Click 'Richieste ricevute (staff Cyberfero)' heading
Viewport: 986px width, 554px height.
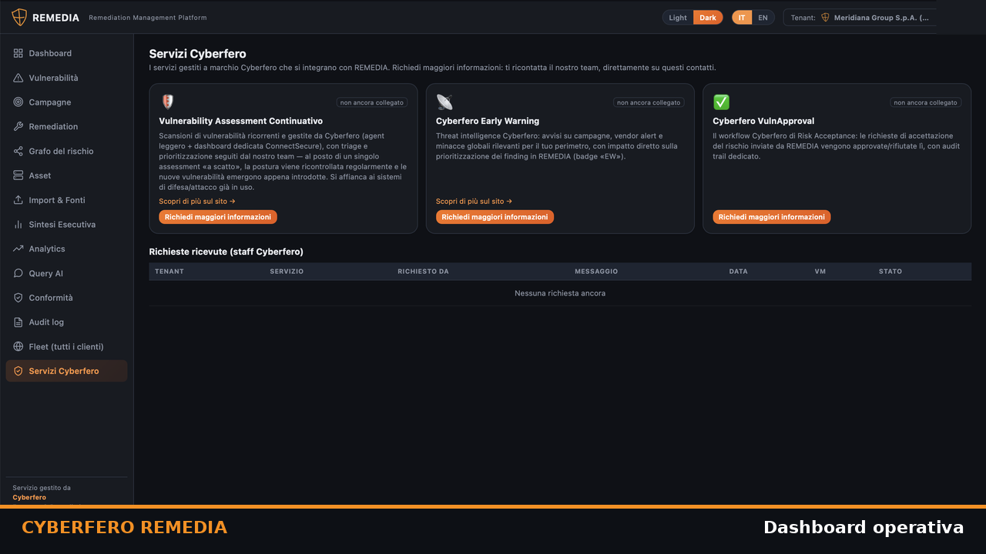(226, 252)
